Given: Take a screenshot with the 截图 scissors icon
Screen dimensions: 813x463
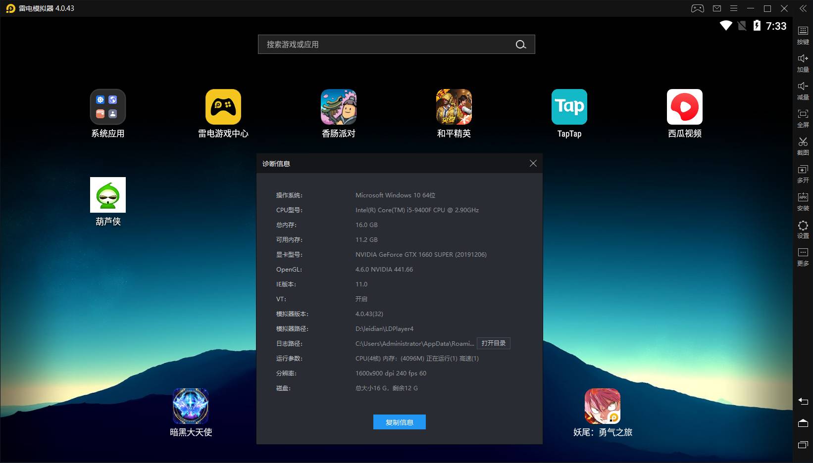Looking at the screenshot, I should [x=803, y=145].
